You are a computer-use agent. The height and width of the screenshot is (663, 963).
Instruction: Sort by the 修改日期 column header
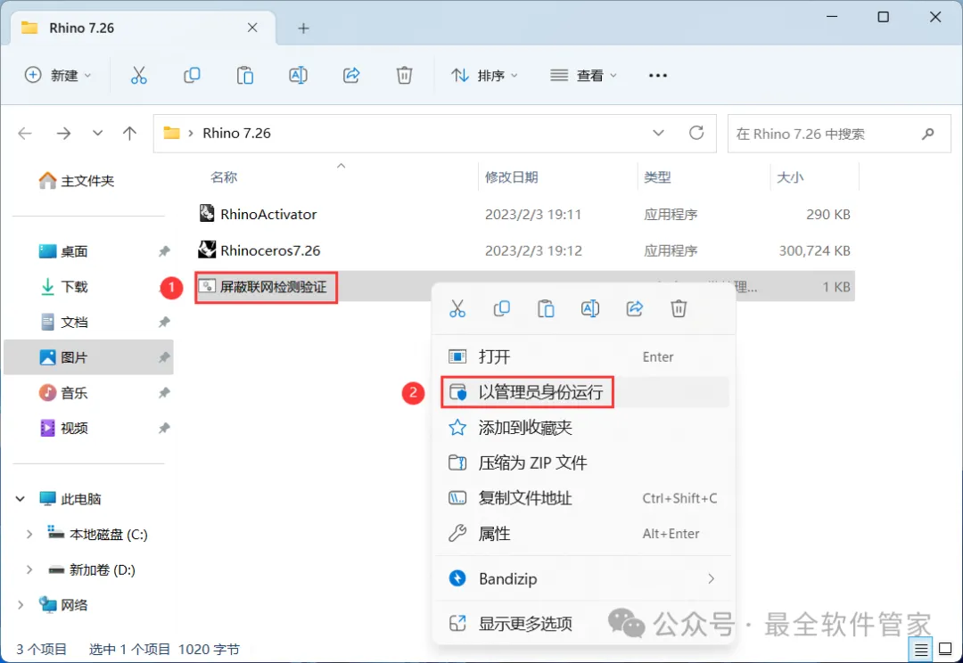point(512,177)
